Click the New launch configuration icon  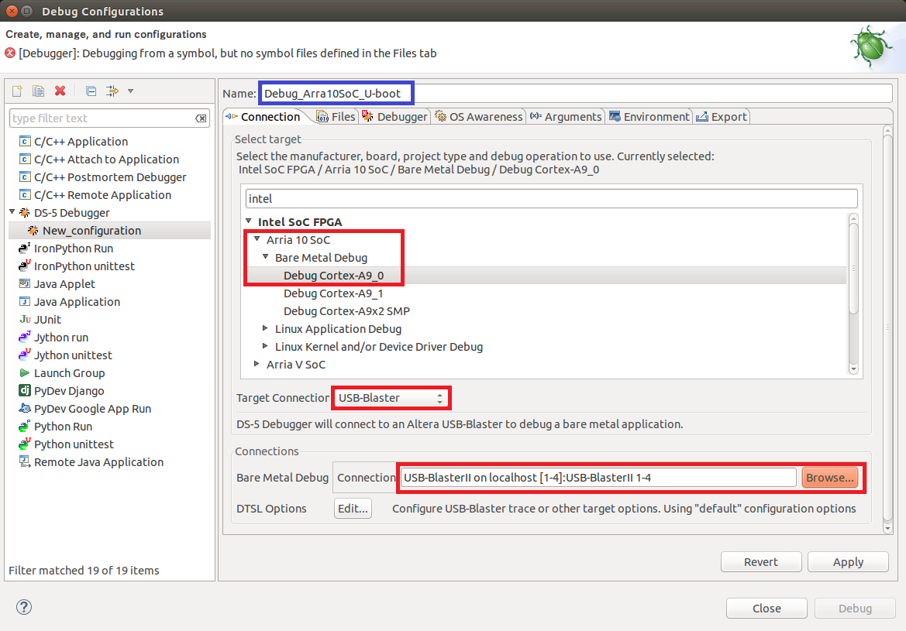[17, 91]
